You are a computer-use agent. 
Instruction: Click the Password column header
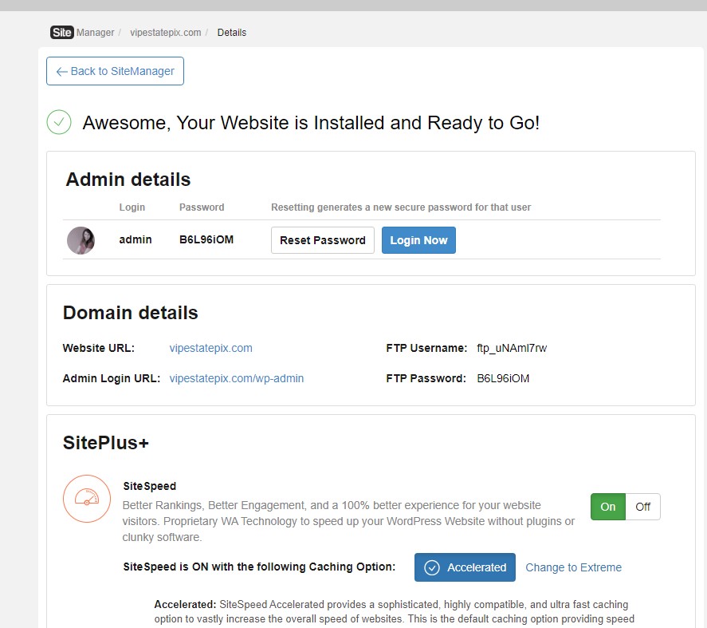pyautogui.click(x=202, y=207)
